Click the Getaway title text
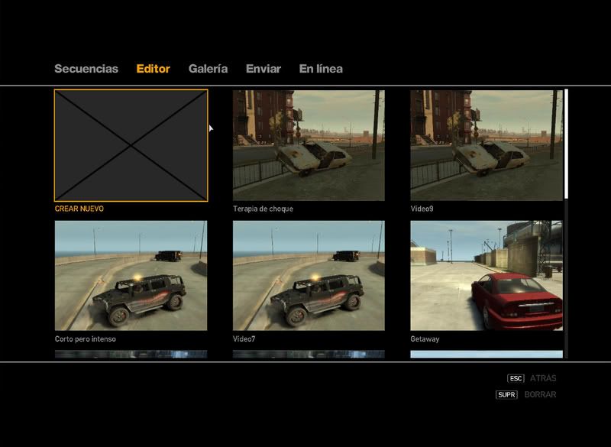 pyautogui.click(x=425, y=338)
